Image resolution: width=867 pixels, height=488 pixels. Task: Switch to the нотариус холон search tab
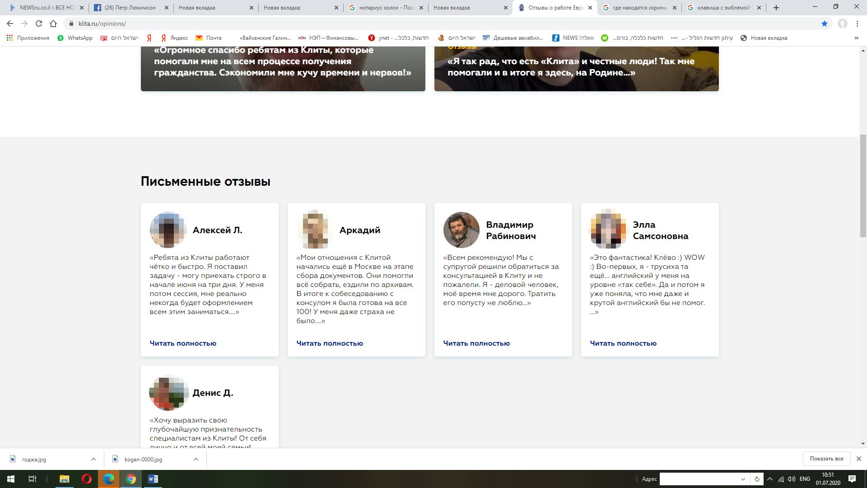tap(386, 8)
